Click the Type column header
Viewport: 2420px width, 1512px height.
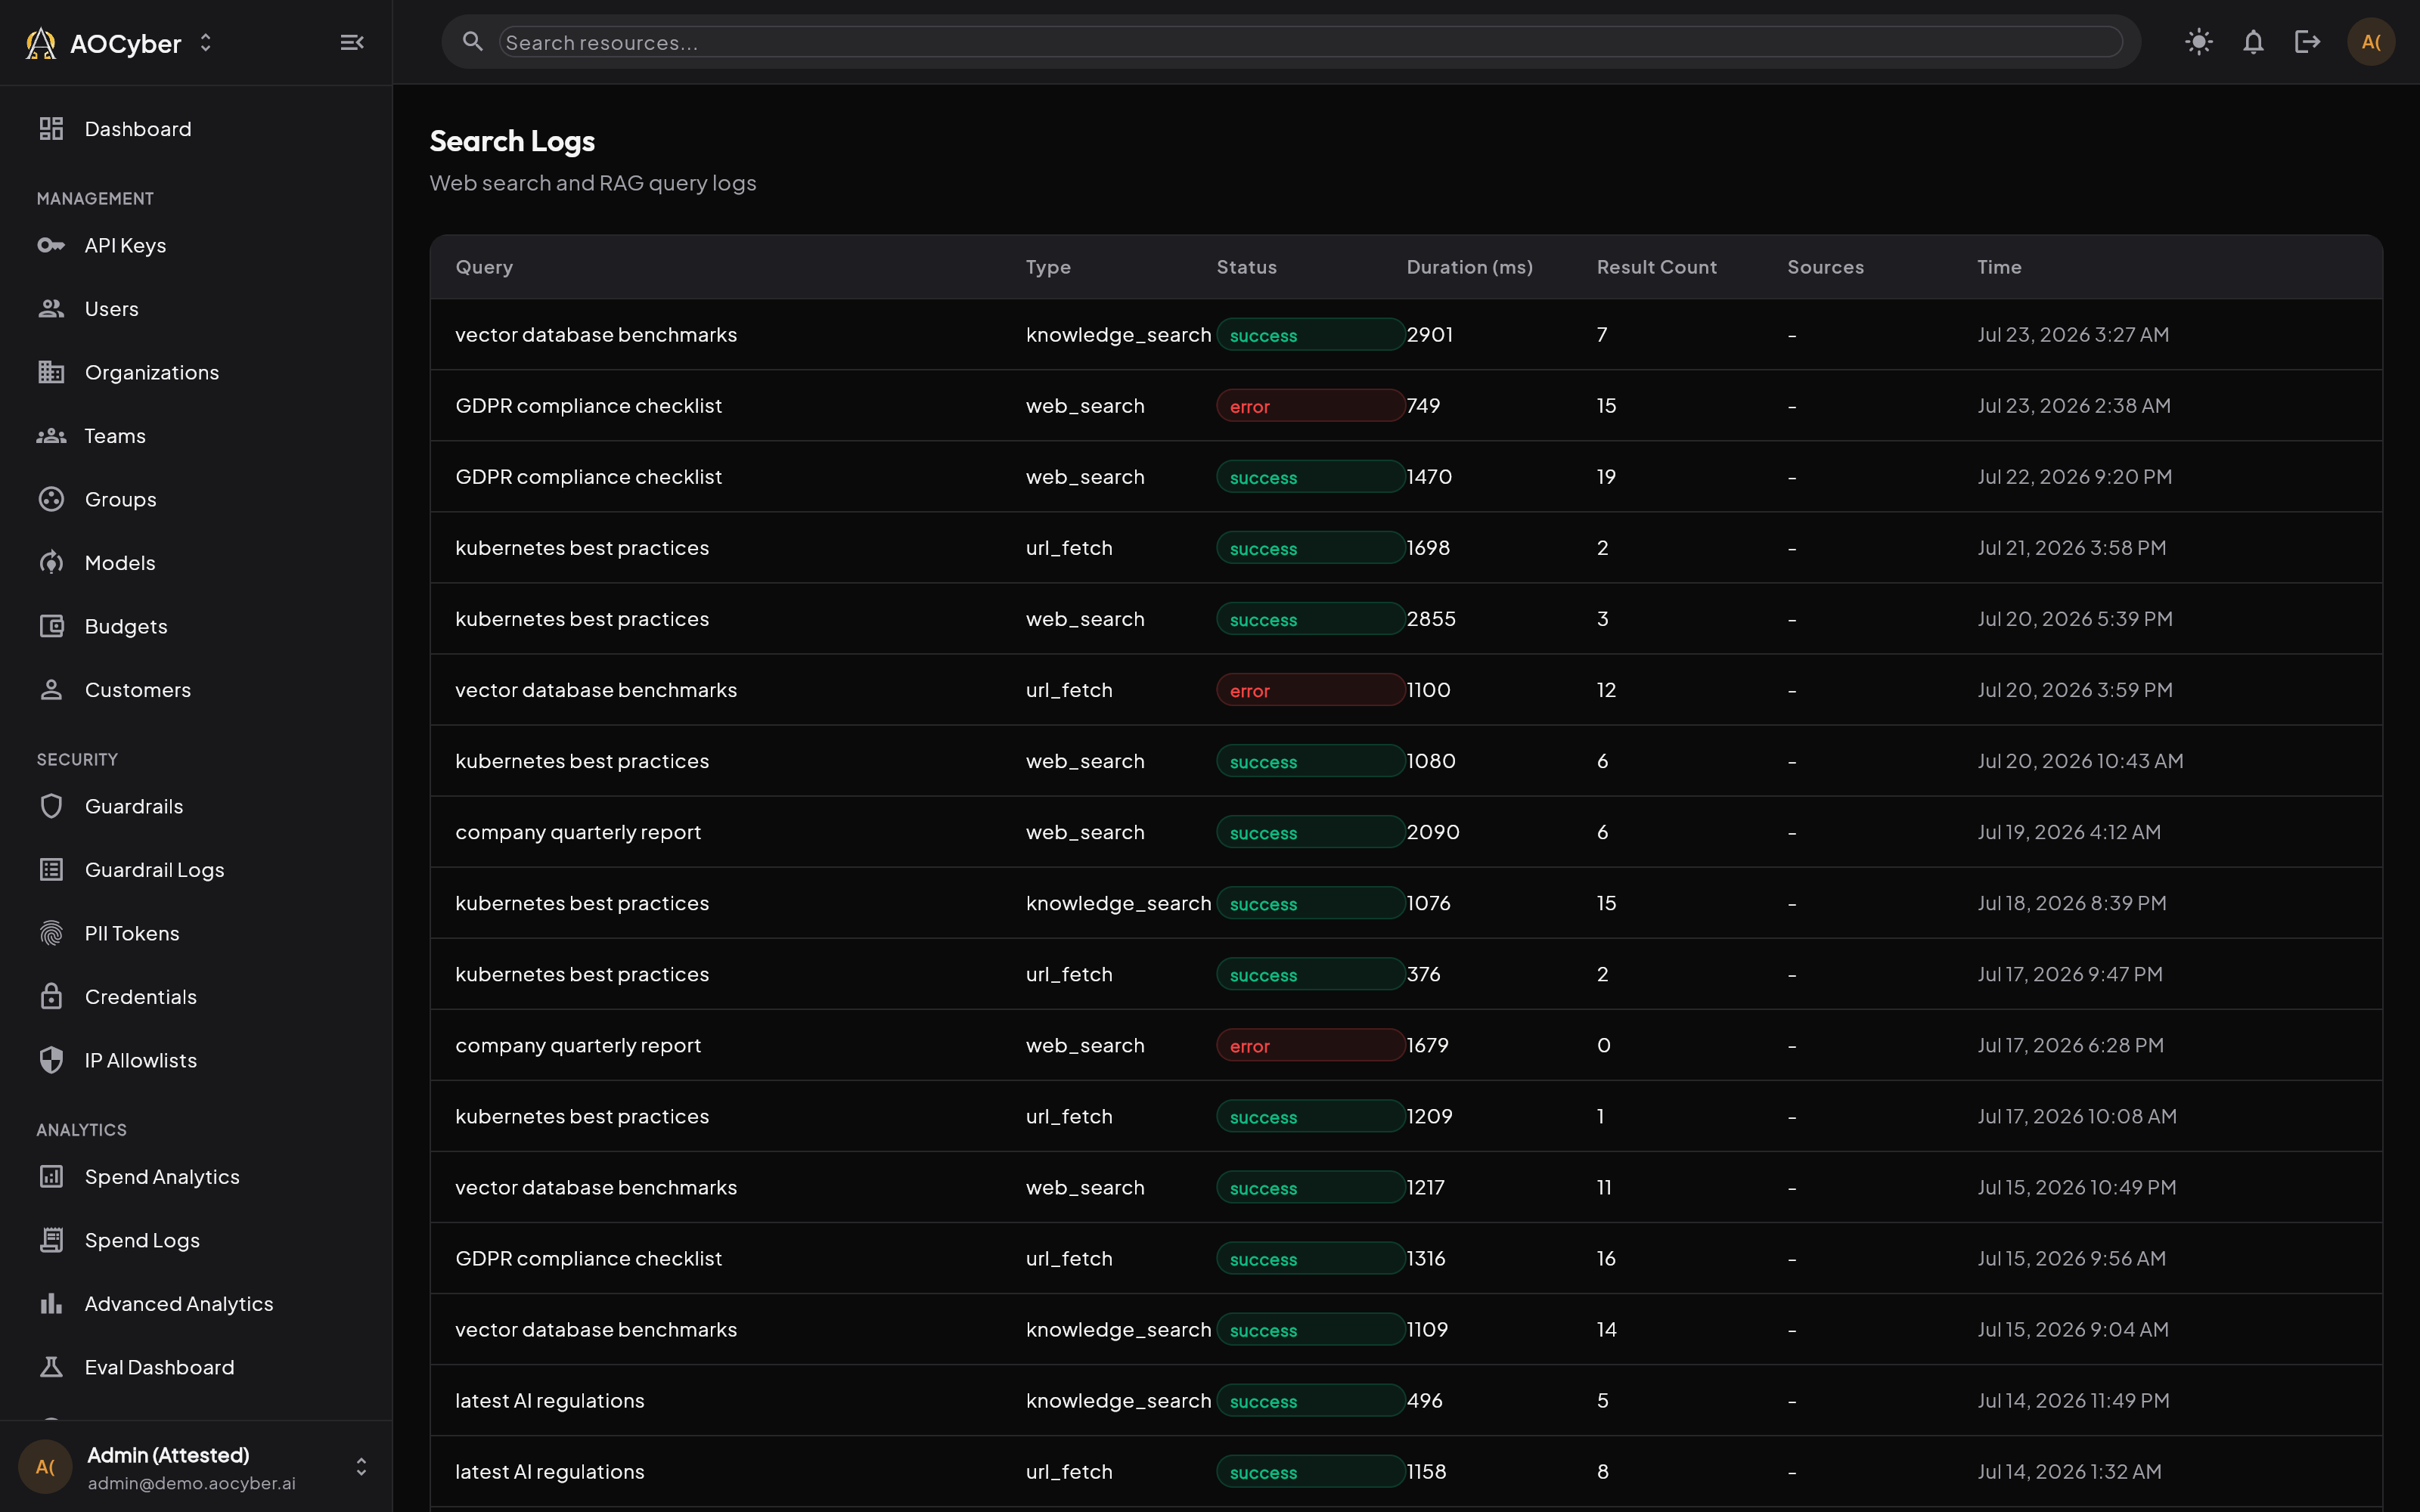(1048, 267)
